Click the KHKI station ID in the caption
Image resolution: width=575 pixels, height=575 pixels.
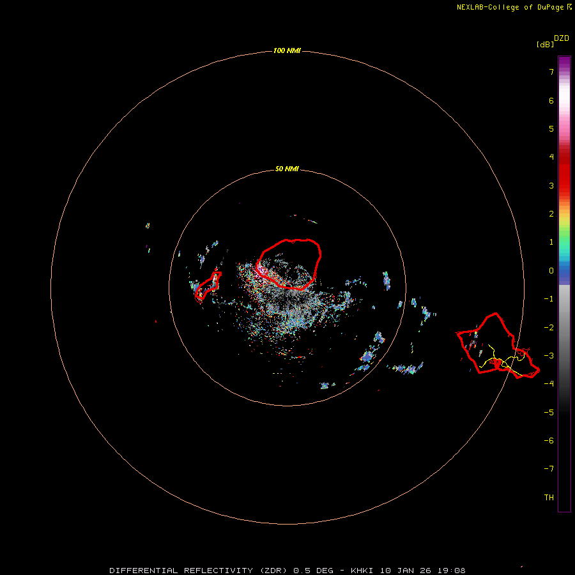(x=362, y=571)
